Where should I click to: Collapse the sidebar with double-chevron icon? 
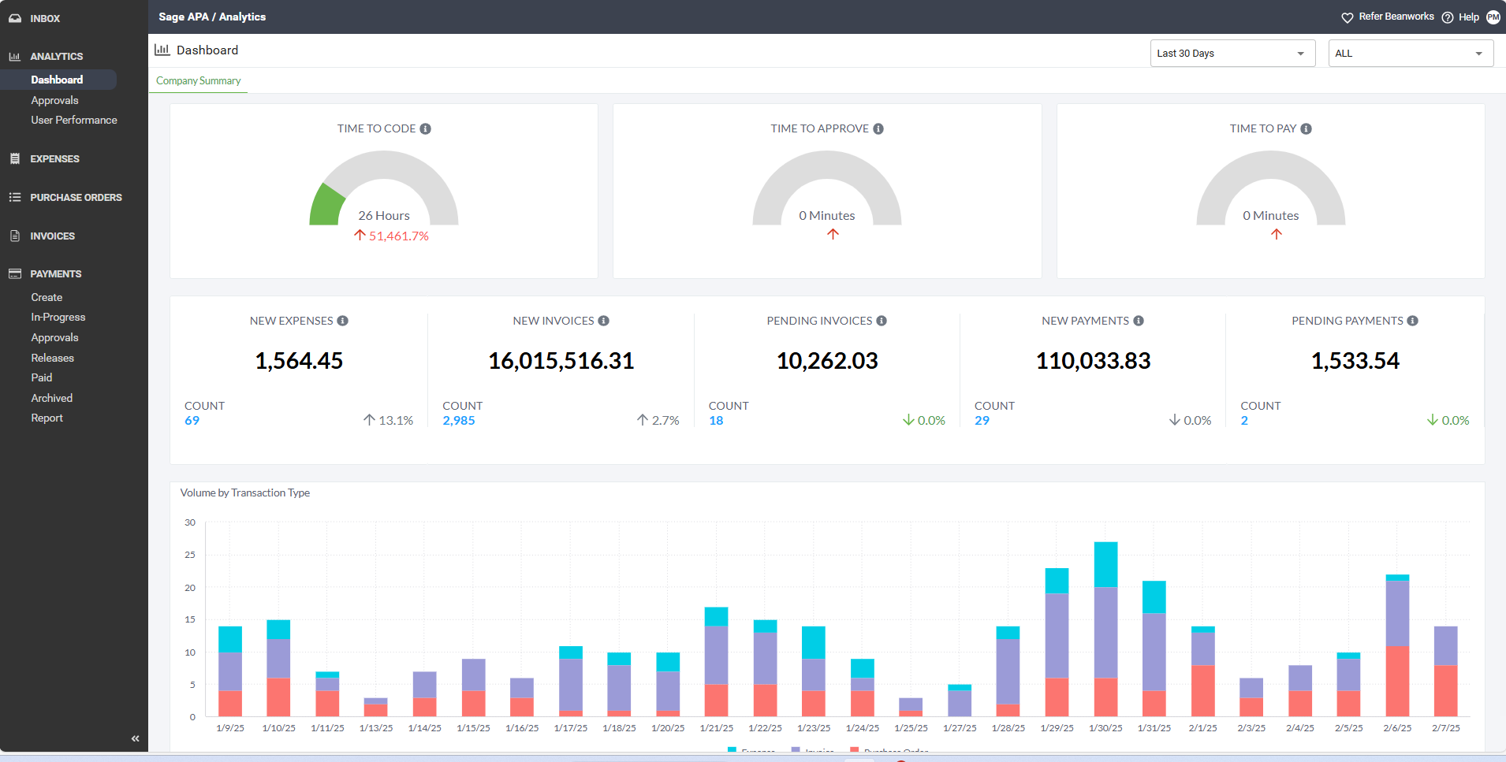click(135, 738)
